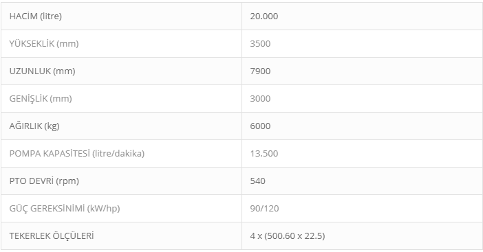
Task: Select the 13.500 pump capacity value
Action: [x=264, y=153]
